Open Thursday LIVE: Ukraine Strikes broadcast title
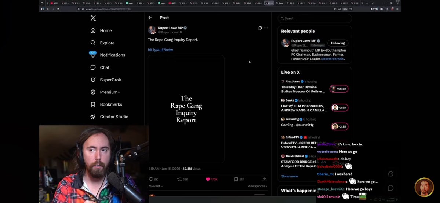This screenshot has width=440, height=203. tap(303, 89)
